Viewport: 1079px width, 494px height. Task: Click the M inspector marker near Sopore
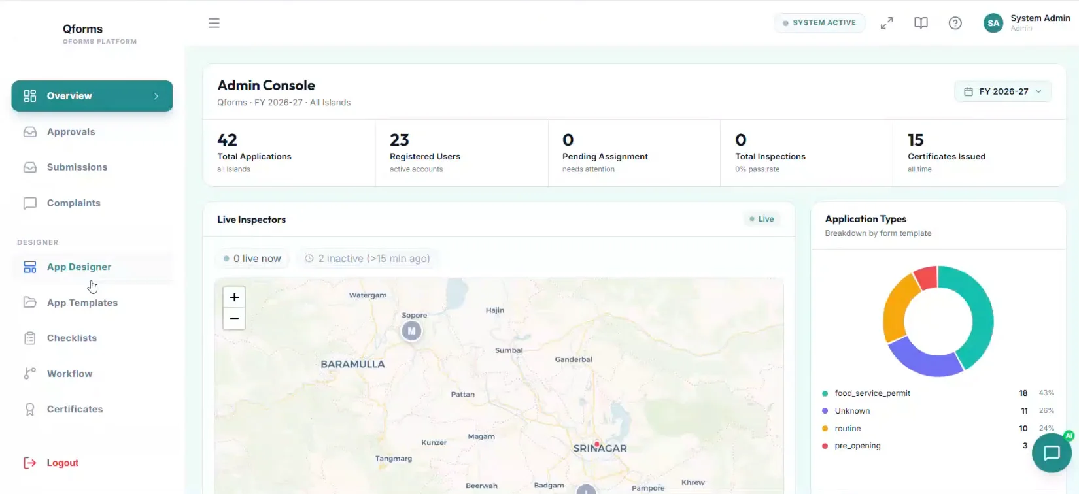(411, 331)
